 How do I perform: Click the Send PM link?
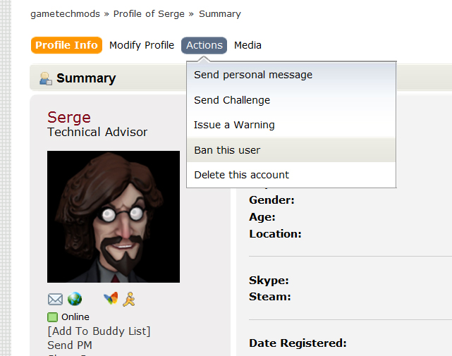70,345
